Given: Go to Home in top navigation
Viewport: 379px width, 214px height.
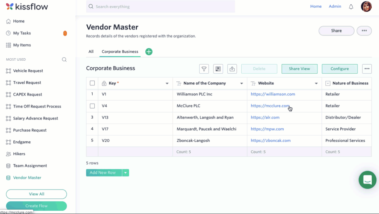Looking at the screenshot, I should (x=316, y=6).
